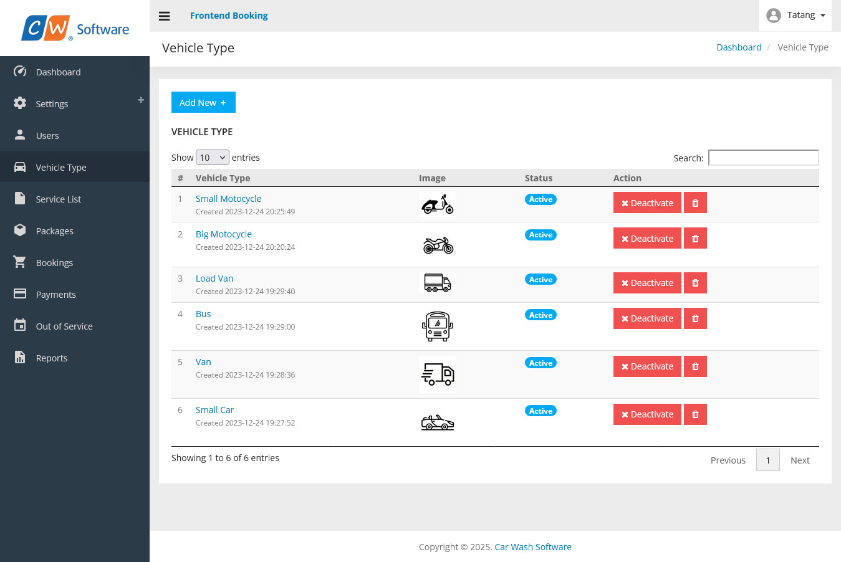The image size is (841, 562).
Task: Select the Service List document icon
Action: 19,199
